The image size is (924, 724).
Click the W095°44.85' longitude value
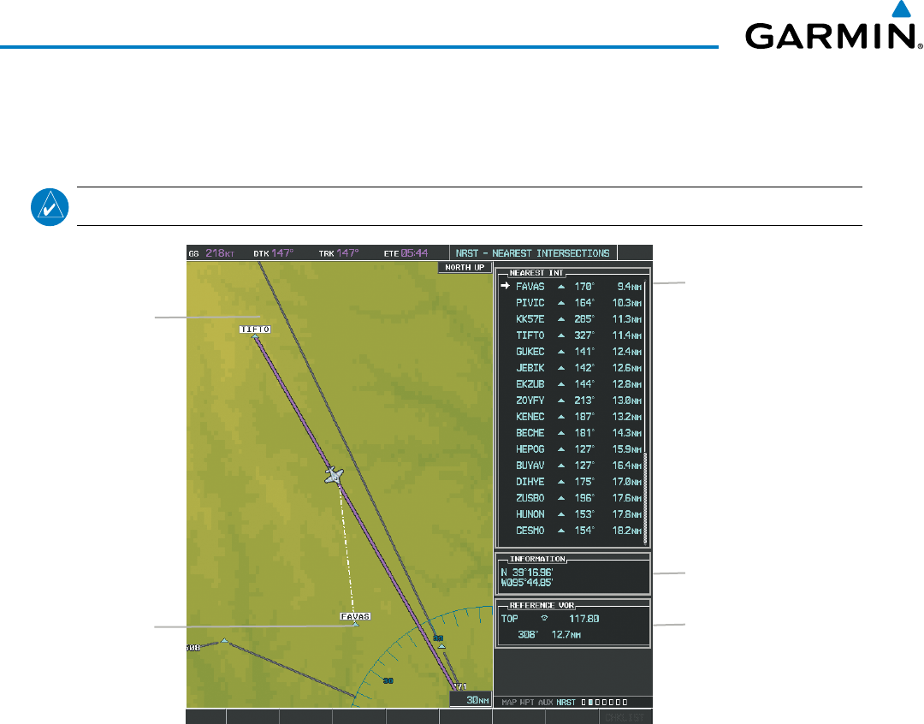pyautogui.click(x=527, y=583)
